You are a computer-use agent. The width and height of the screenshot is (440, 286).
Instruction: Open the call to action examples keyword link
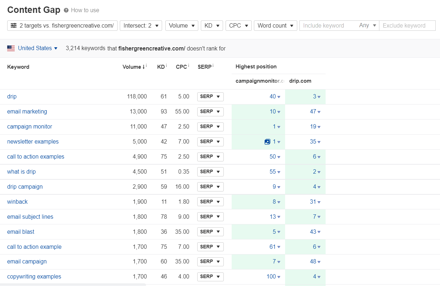pyautogui.click(x=36, y=157)
